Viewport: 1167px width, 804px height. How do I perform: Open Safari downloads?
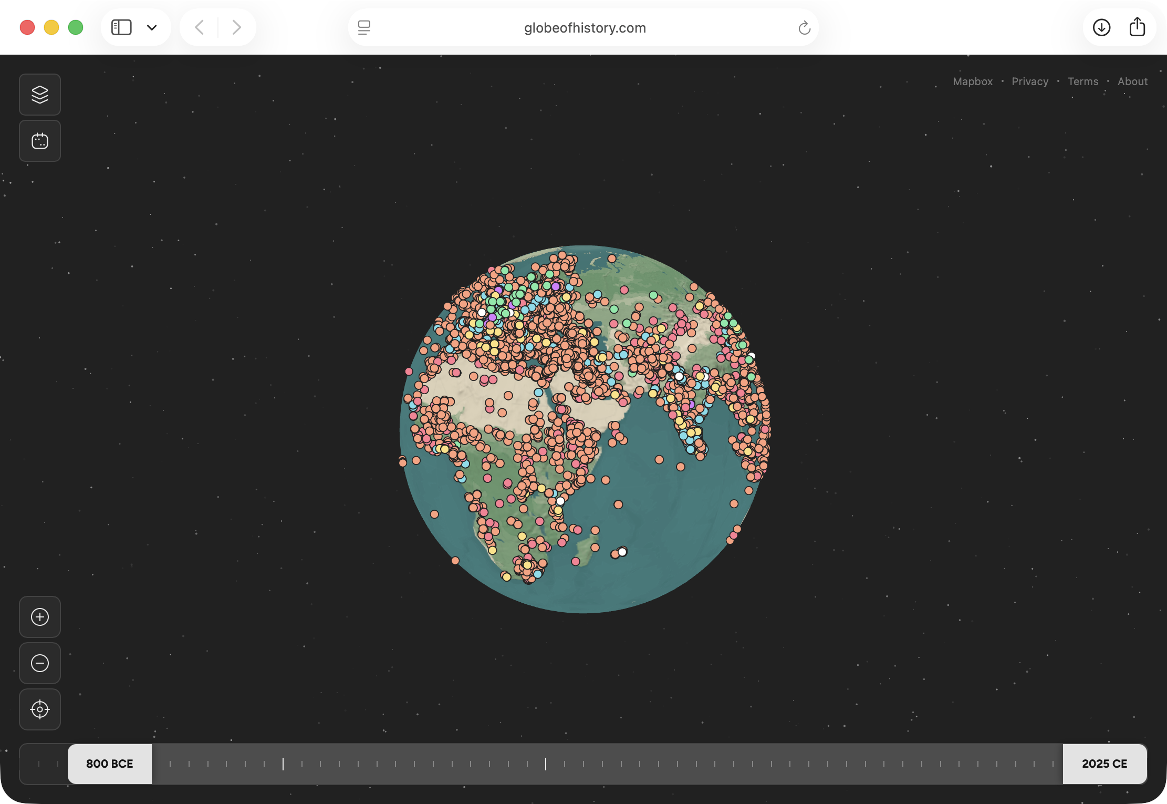tap(1101, 27)
